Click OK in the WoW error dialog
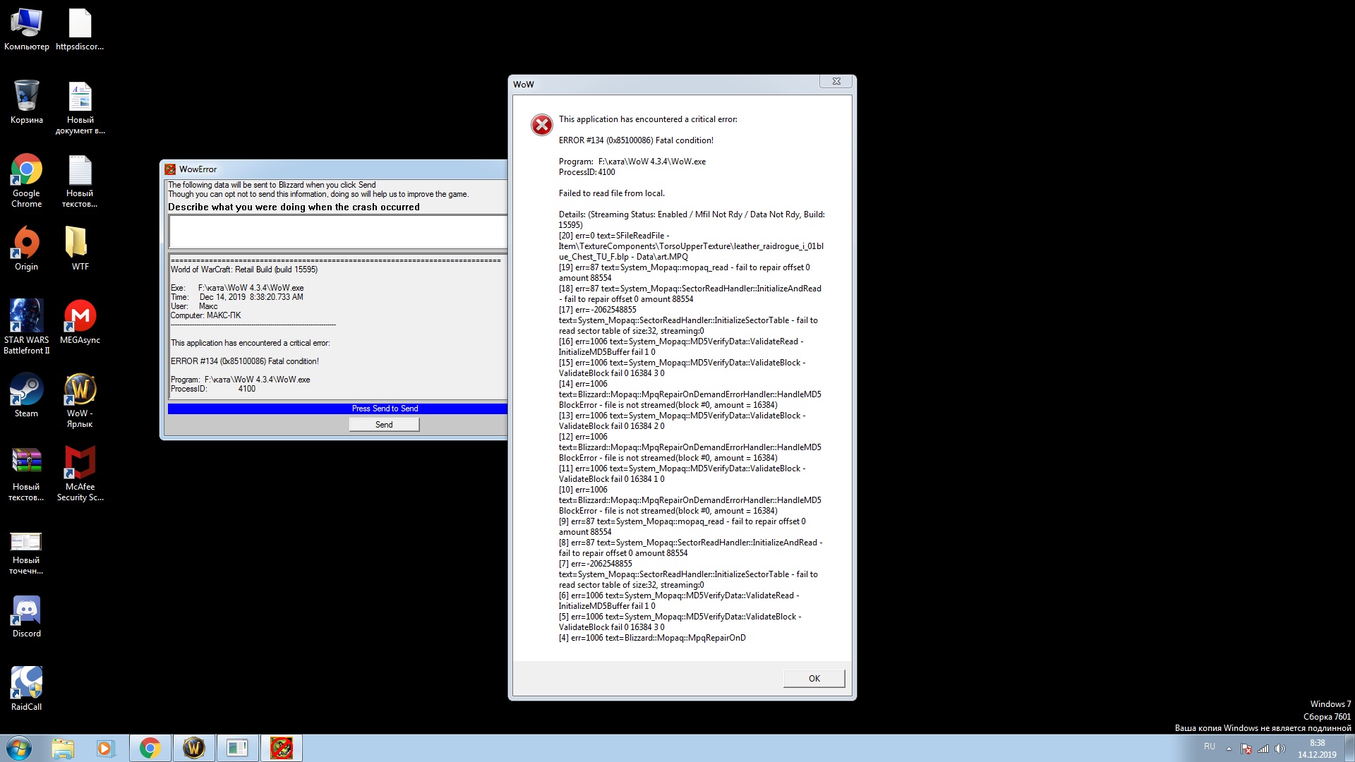 point(814,678)
